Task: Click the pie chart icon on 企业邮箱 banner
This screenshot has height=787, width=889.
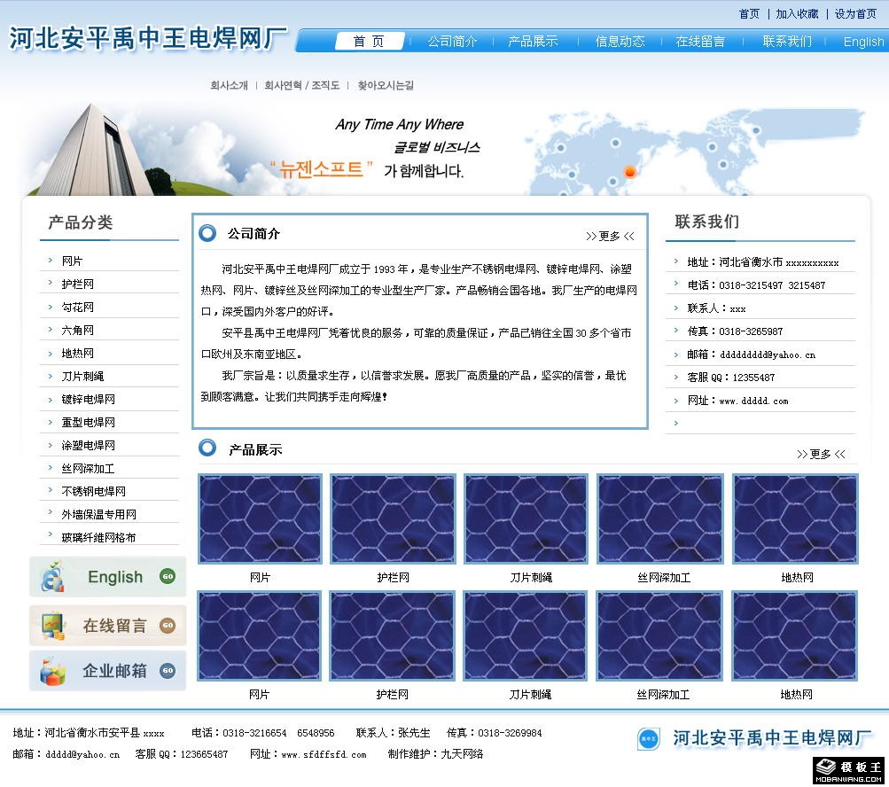Action: (x=52, y=671)
